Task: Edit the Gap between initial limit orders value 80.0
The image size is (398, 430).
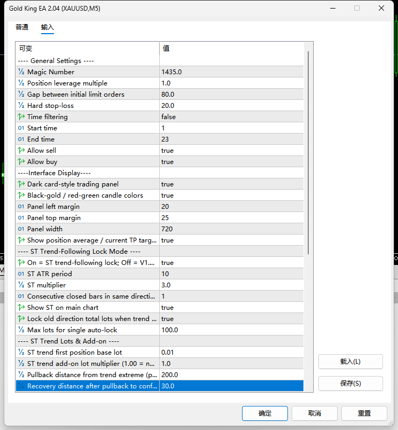Action: [x=231, y=95]
